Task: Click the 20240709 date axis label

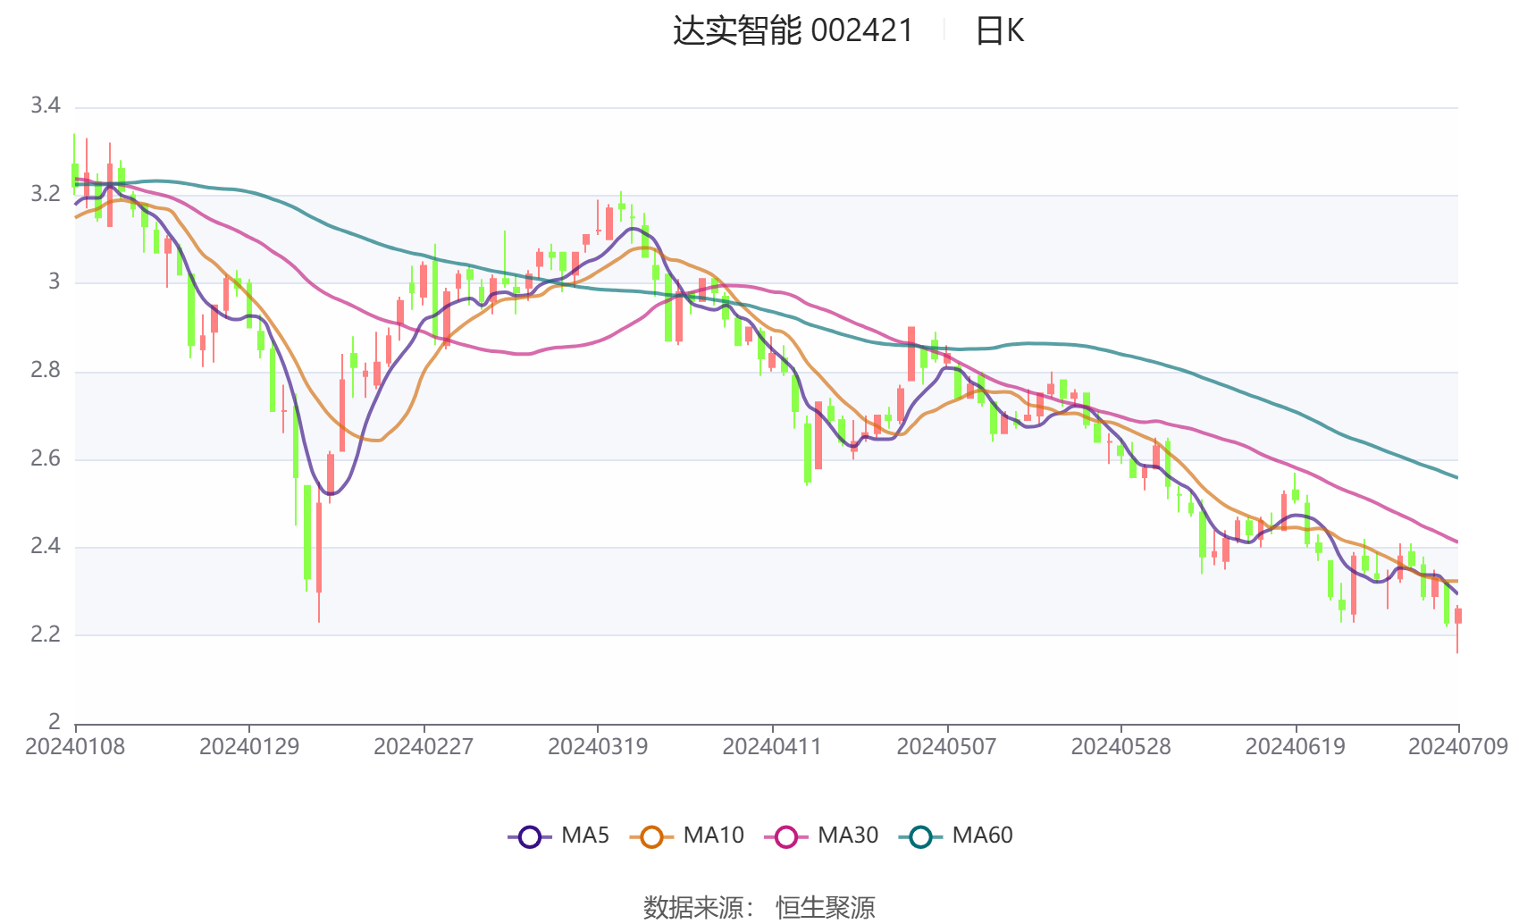Action: tap(1458, 747)
